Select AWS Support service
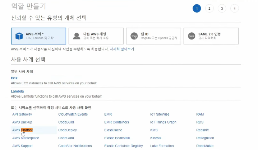The width and height of the screenshot is (258, 150). (x=22, y=146)
